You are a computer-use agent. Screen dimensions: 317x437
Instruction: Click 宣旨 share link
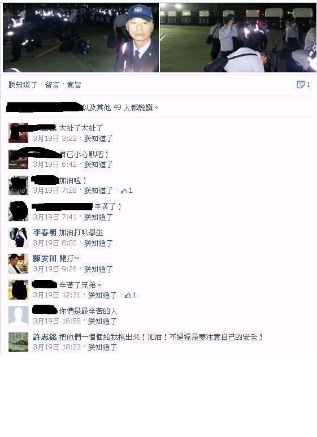pos(74,85)
